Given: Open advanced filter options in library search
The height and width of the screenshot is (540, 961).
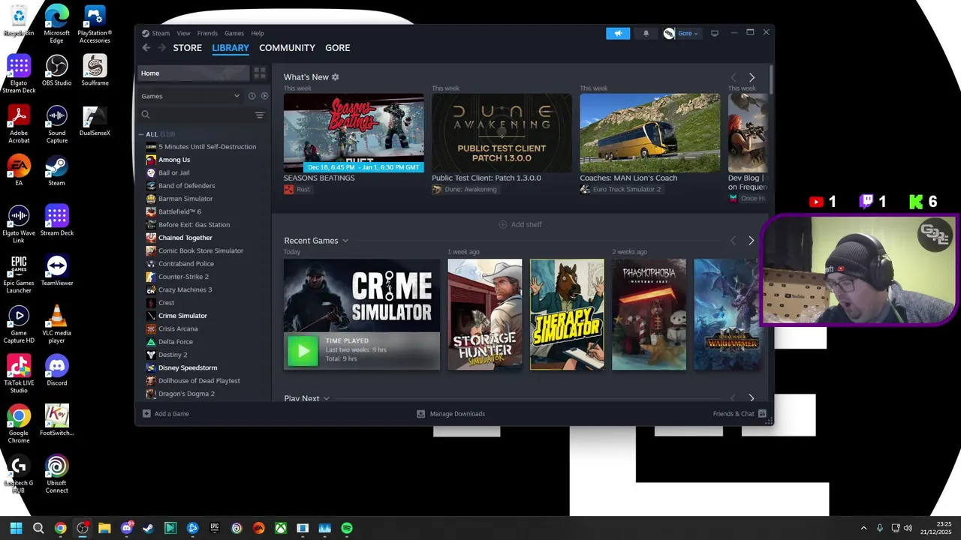Looking at the screenshot, I should [x=260, y=115].
